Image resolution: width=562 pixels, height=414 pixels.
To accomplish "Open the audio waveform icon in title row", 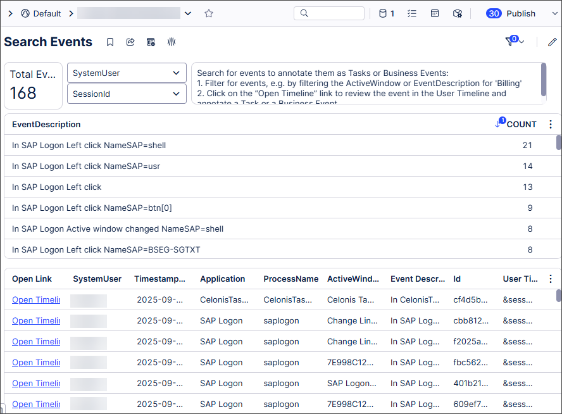I will [x=171, y=42].
